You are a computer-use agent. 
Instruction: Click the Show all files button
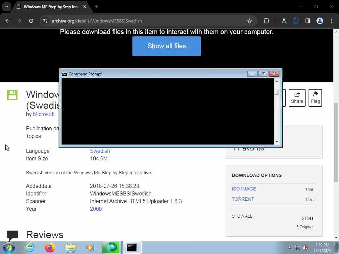pos(167,46)
